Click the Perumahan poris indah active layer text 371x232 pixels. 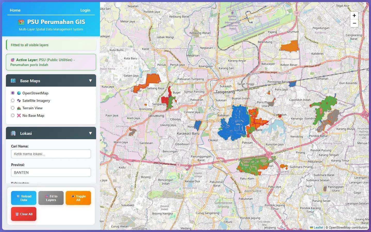click(x=29, y=65)
